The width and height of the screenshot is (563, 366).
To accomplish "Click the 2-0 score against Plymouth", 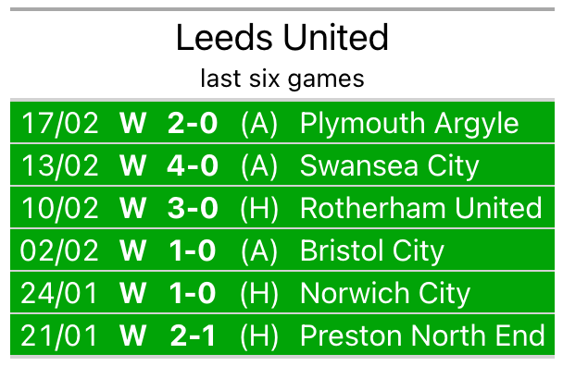I will pyautogui.click(x=193, y=123).
